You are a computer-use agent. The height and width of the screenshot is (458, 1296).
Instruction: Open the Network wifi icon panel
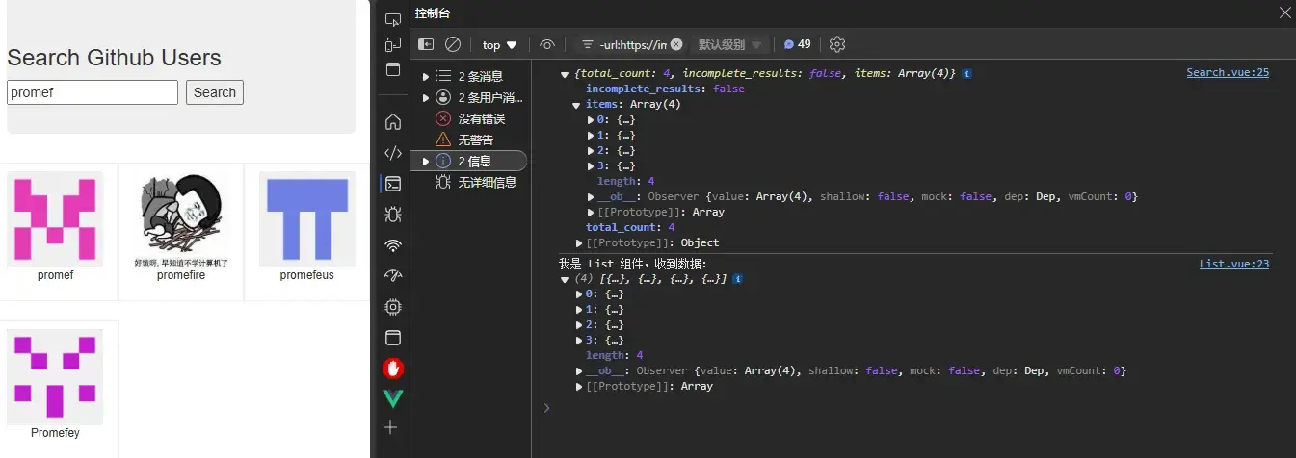(x=392, y=245)
